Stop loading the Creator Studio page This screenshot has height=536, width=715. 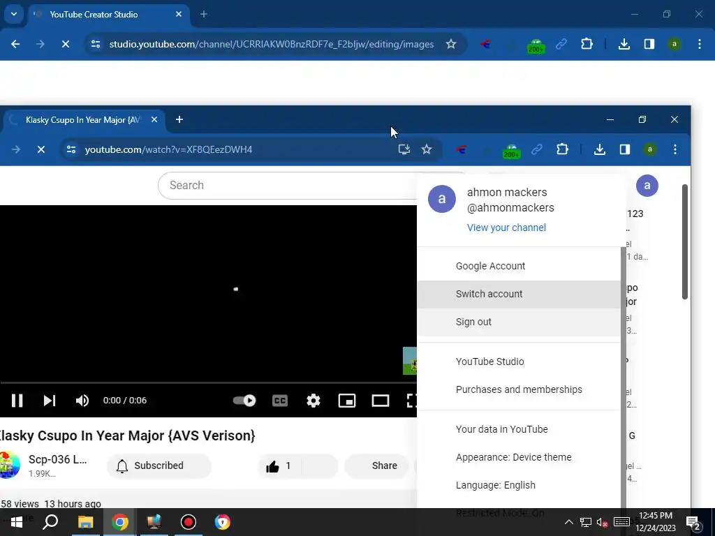pyautogui.click(x=66, y=44)
